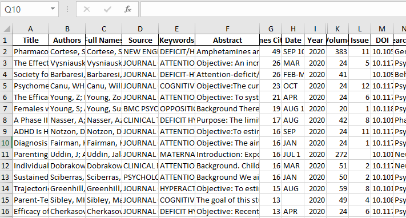Select column E header
The width and height of the screenshot is (406, 218).
tap(176, 29)
